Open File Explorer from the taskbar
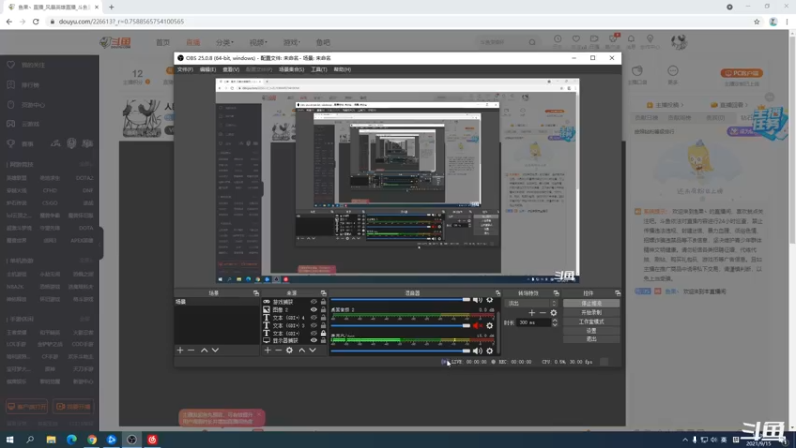The width and height of the screenshot is (796, 448). 51,439
